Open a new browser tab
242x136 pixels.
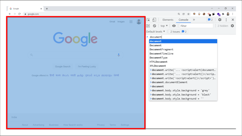(47, 9)
